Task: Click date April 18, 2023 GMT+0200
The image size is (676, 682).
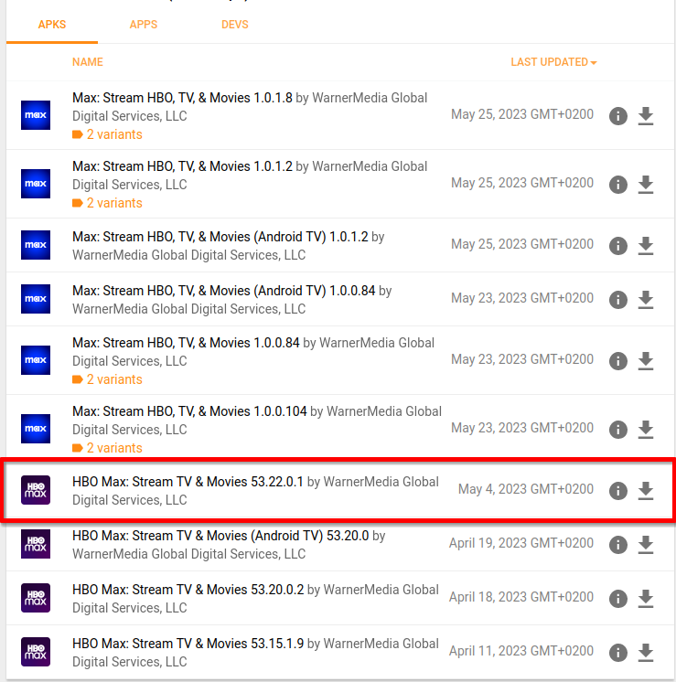Action: [x=521, y=597]
